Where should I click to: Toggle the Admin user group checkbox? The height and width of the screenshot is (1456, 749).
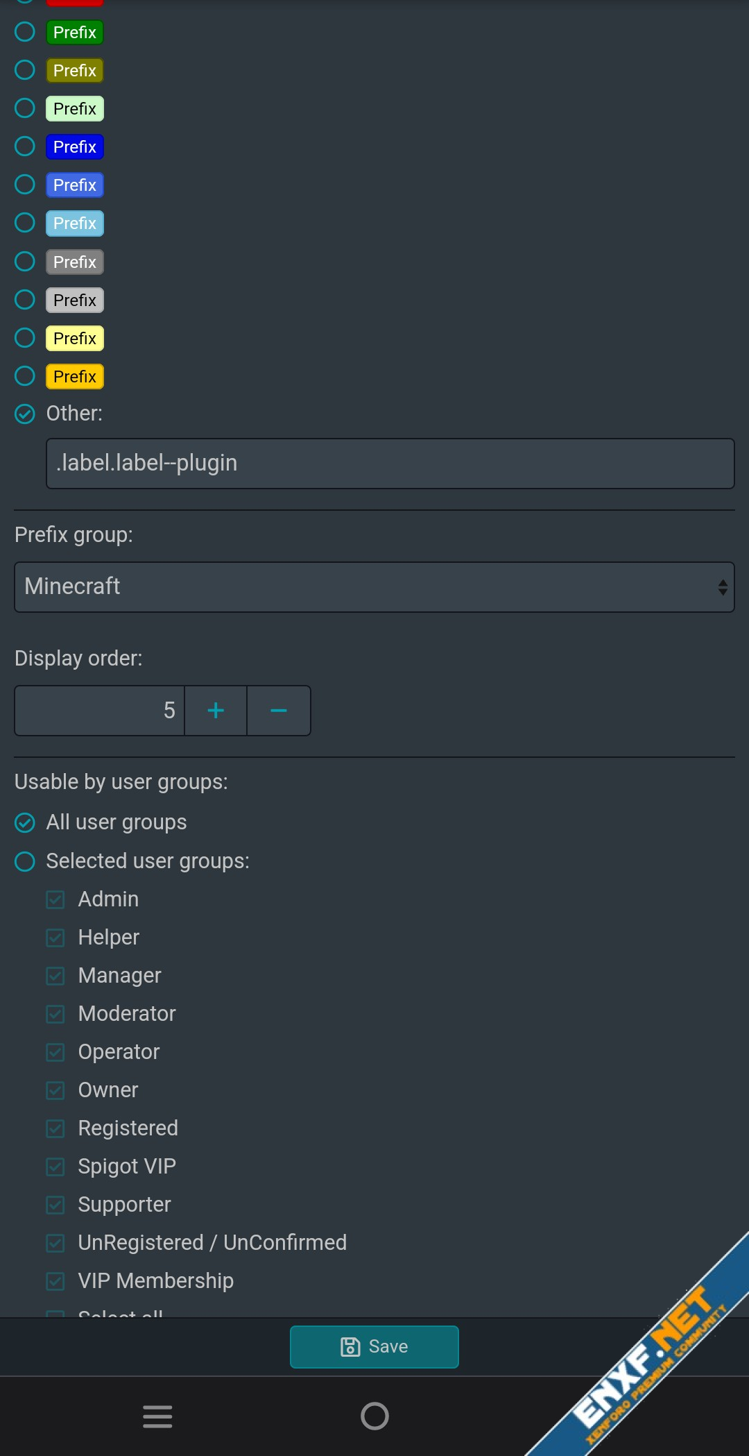coord(55,899)
